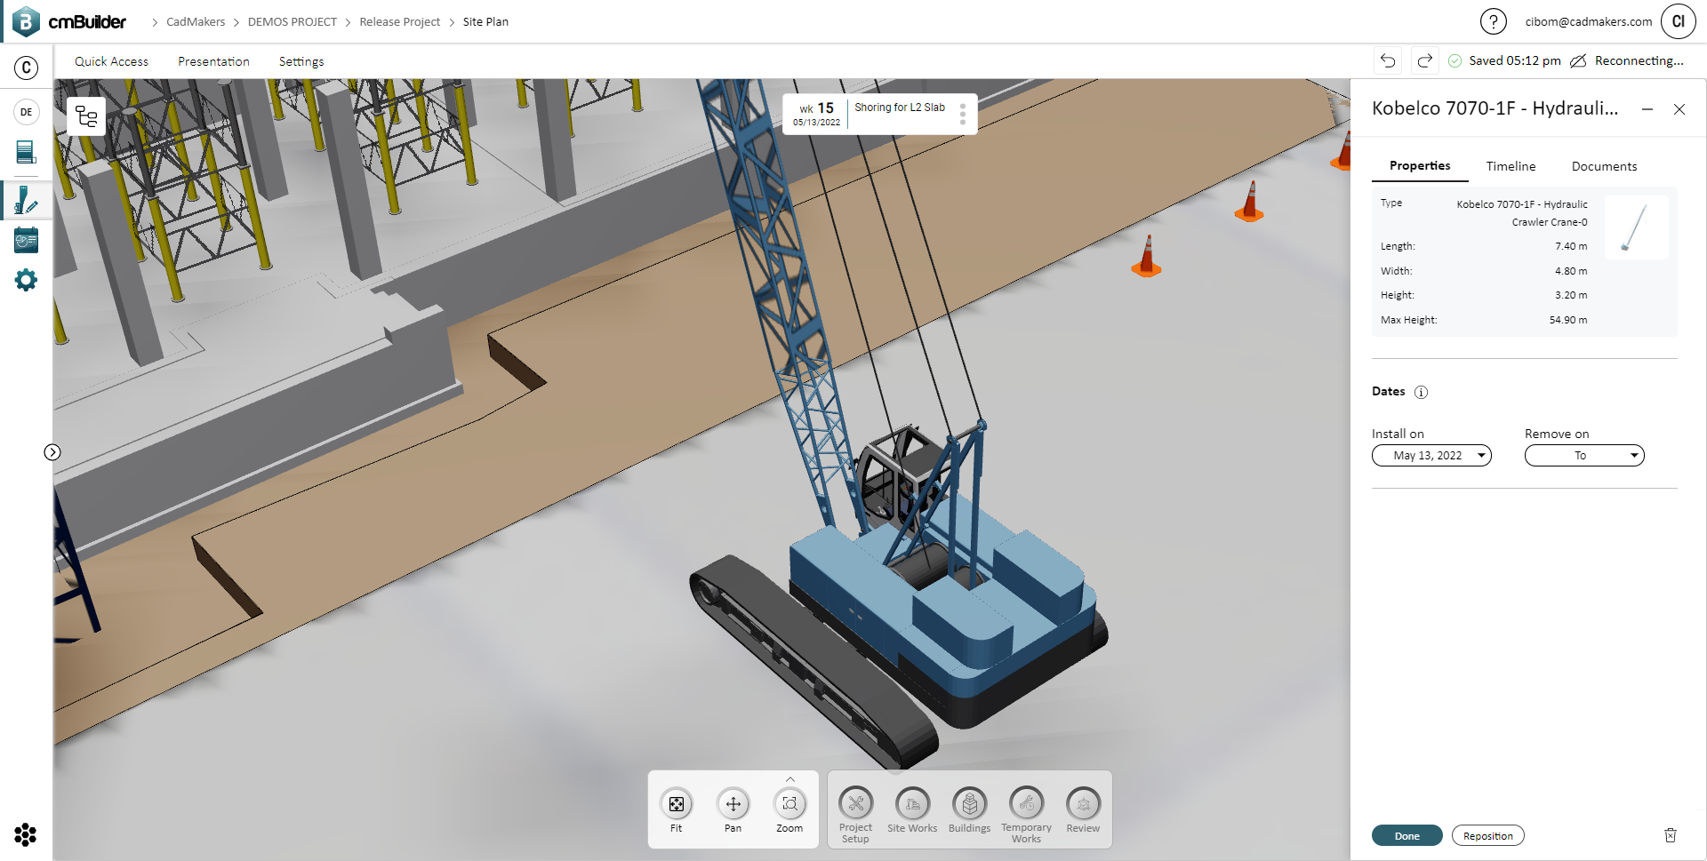This screenshot has width=1707, height=861.
Task: Click the Redo arrow
Action: point(1424,60)
